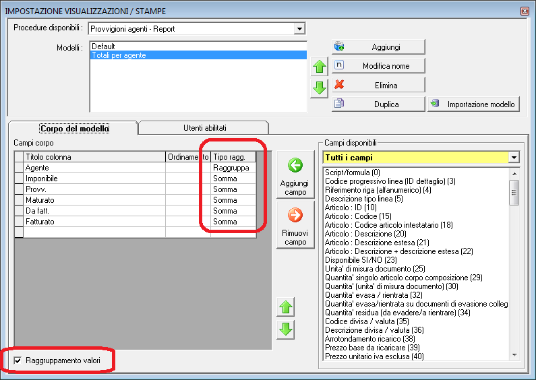Click the Ordinamento column header
This screenshot has width=536, height=380.
coord(188,157)
